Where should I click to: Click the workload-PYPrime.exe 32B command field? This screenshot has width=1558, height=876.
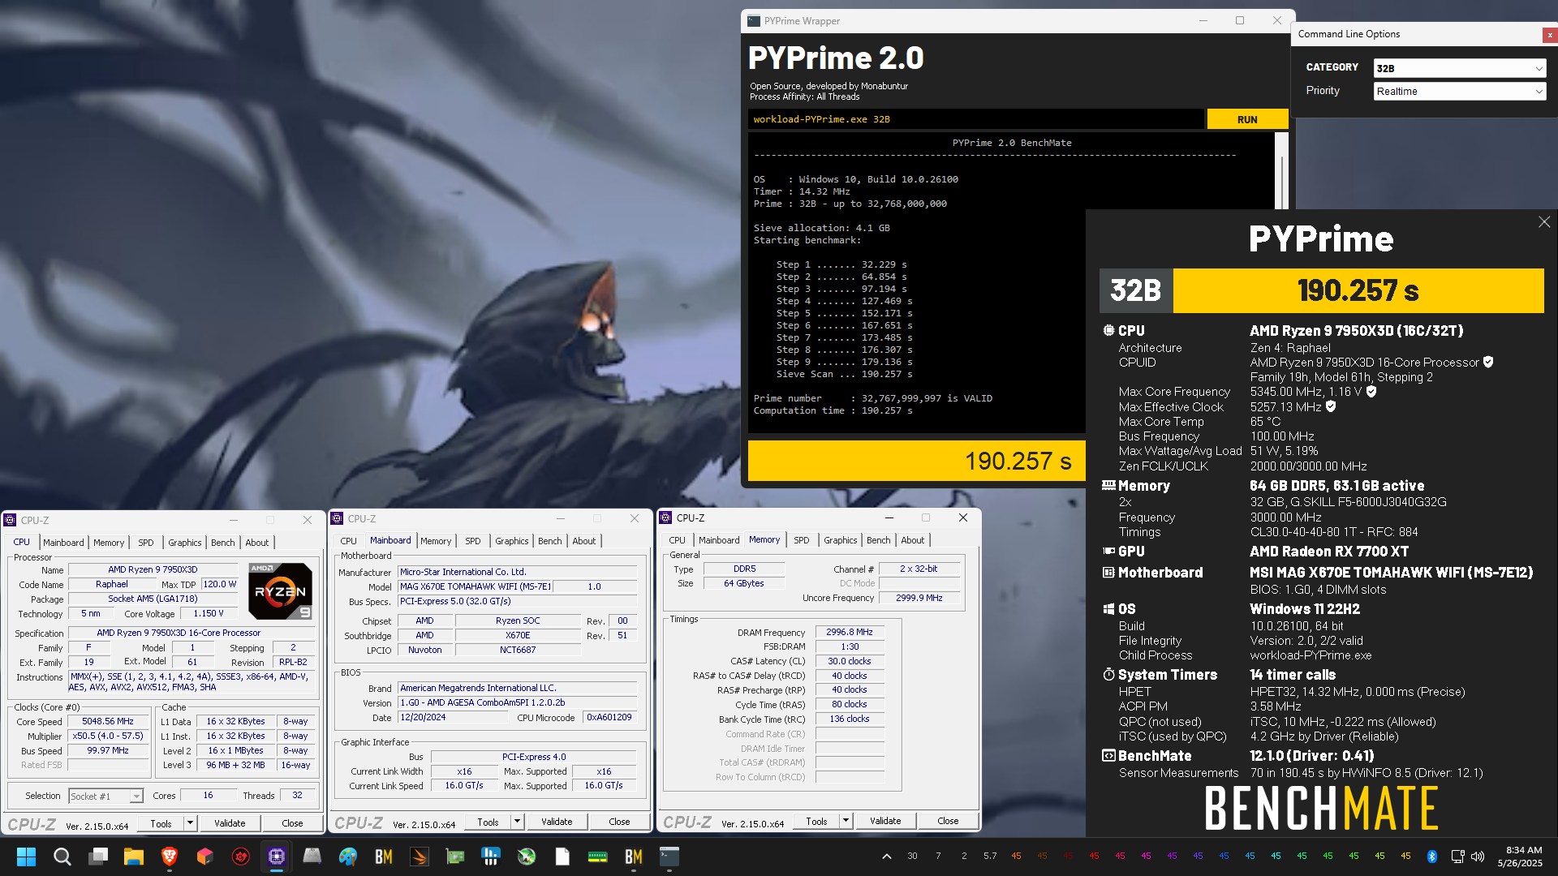tap(976, 119)
